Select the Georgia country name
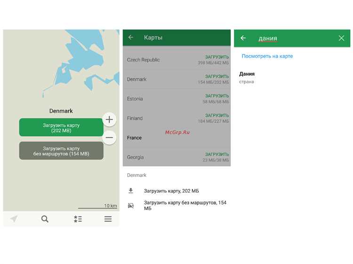353x264 pixels. click(x=135, y=157)
